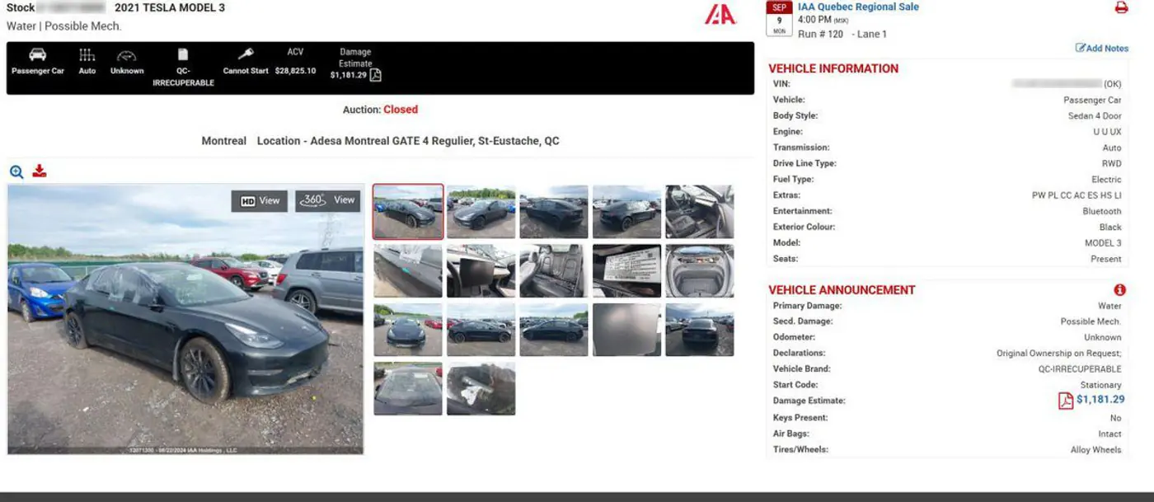Screen dimensions: 1154x502
Task: Click the red printer icon
Action: [1121, 7]
